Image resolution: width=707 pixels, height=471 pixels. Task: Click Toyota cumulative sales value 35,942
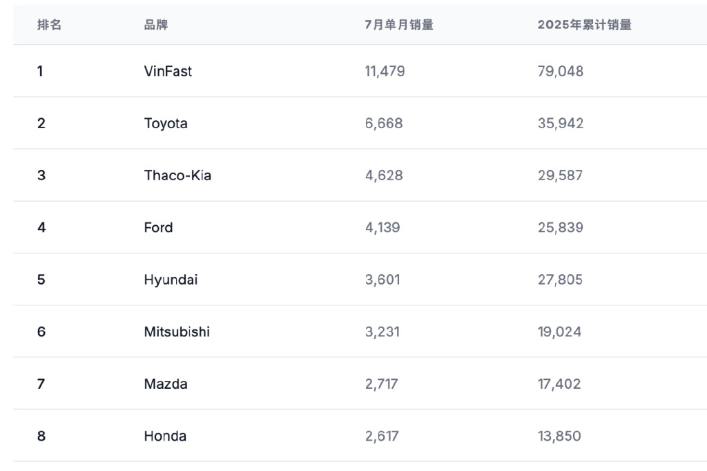pos(560,124)
